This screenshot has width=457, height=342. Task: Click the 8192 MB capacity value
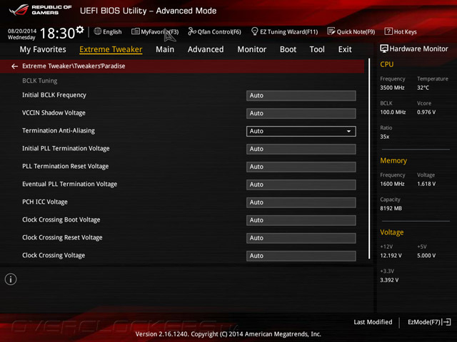click(391, 208)
